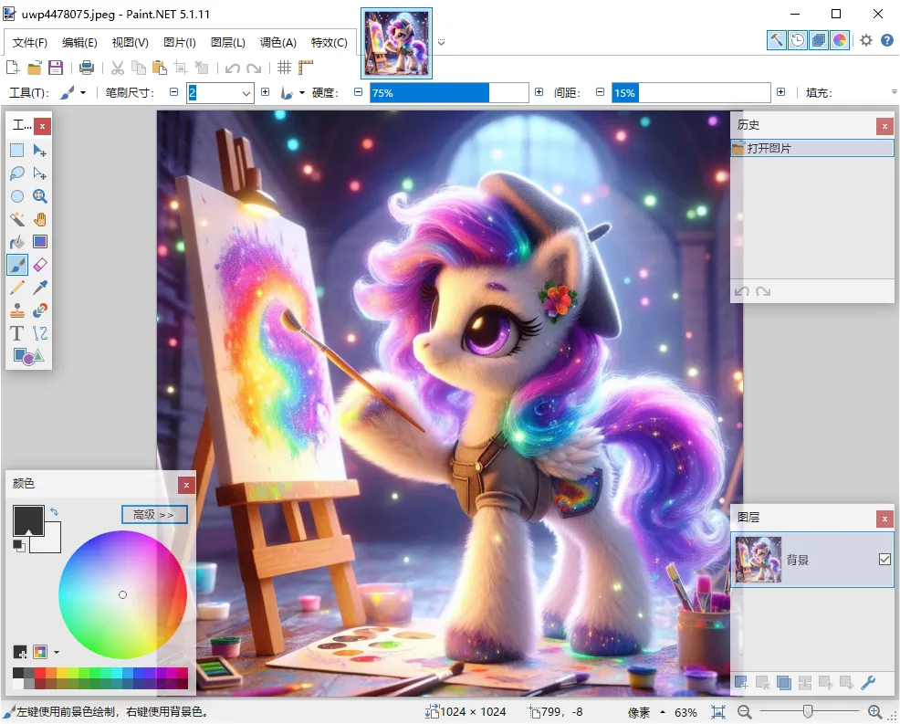
Task: Close the 图层 panel
Action: [884, 519]
